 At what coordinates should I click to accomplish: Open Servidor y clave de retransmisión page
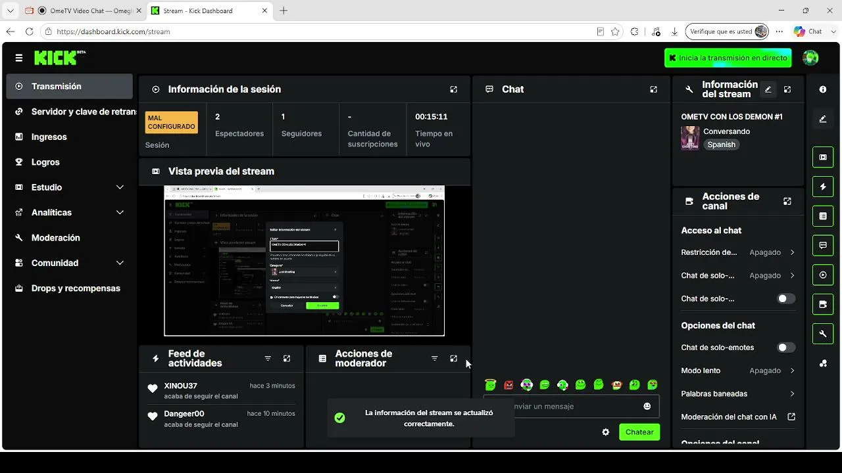[69, 112]
